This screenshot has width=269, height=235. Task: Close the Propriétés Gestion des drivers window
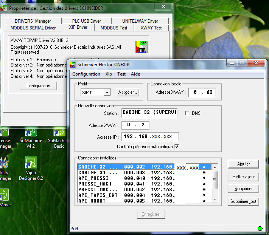pyautogui.click(x=163, y=6)
